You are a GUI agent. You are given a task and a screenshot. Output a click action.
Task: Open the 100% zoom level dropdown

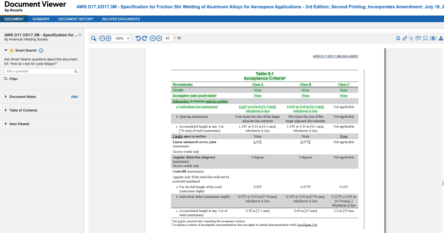point(121,38)
